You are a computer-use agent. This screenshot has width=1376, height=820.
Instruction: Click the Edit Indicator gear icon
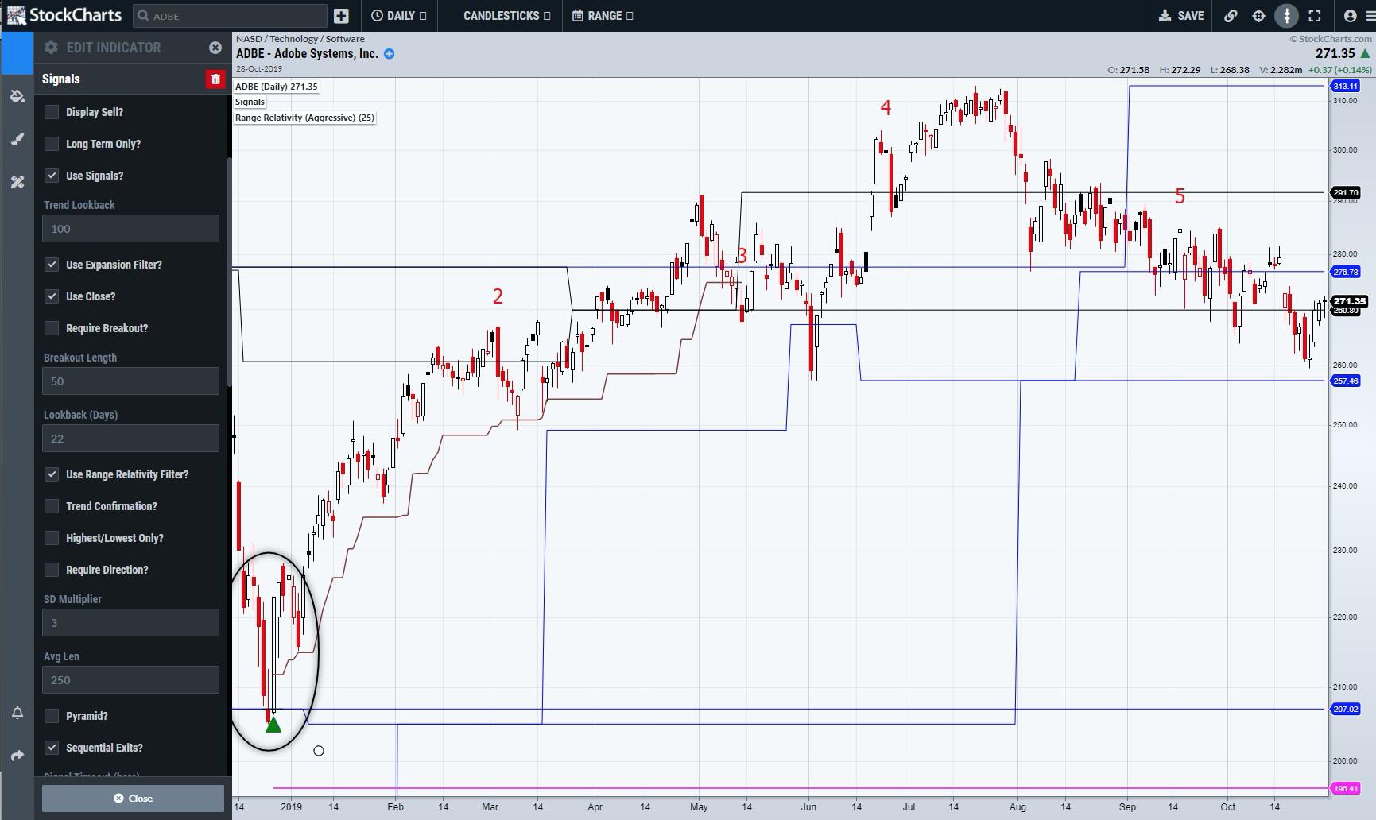tap(51, 48)
